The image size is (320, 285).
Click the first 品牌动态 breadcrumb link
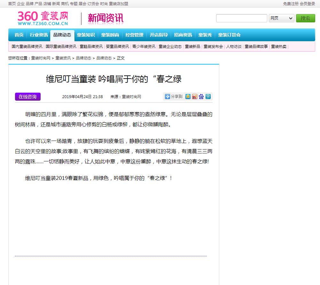click(x=83, y=58)
